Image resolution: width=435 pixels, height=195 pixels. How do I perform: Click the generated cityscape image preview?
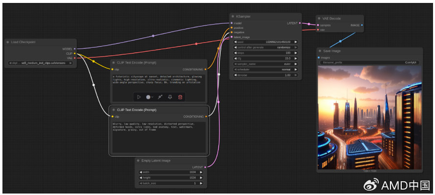(369, 117)
